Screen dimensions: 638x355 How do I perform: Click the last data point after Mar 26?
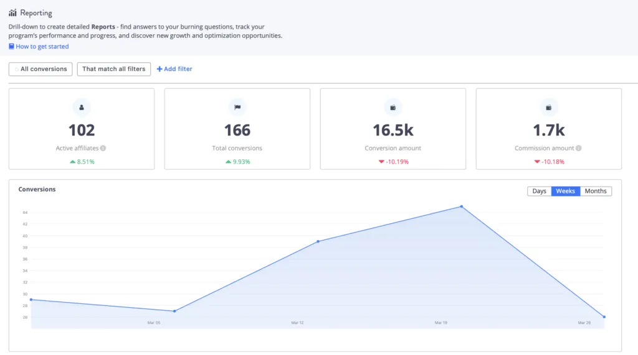pos(604,317)
